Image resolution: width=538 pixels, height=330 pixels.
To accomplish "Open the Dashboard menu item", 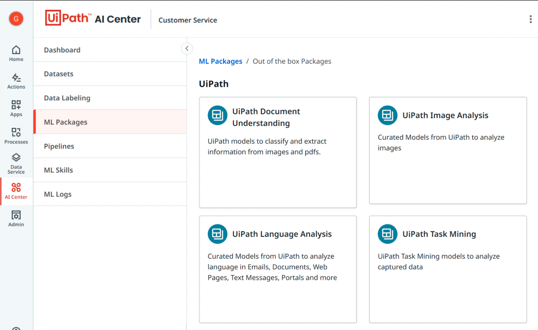I will point(62,50).
